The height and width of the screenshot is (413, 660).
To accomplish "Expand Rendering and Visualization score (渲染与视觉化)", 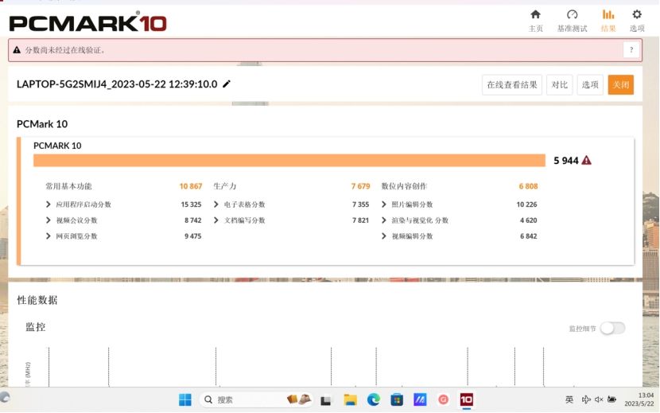I will tap(384, 220).
